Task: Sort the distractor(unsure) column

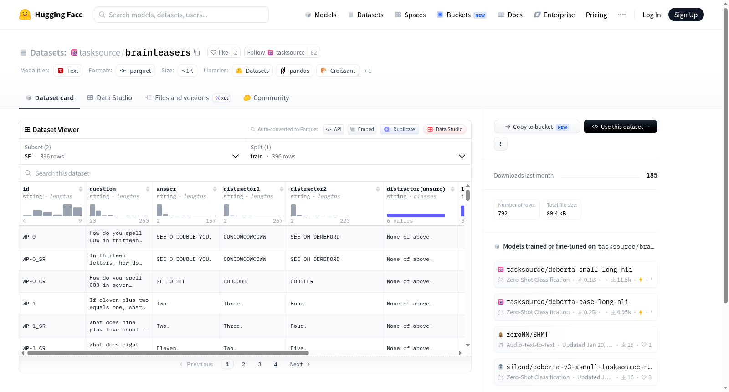Action: [452, 189]
